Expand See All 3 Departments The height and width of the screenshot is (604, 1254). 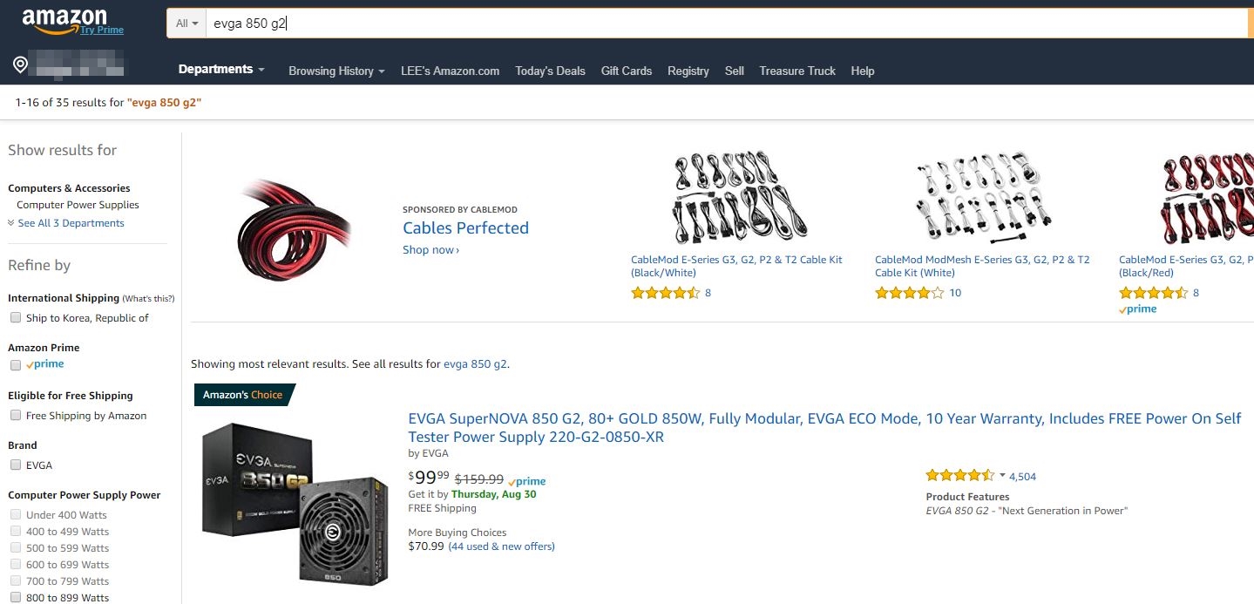pyautogui.click(x=71, y=223)
